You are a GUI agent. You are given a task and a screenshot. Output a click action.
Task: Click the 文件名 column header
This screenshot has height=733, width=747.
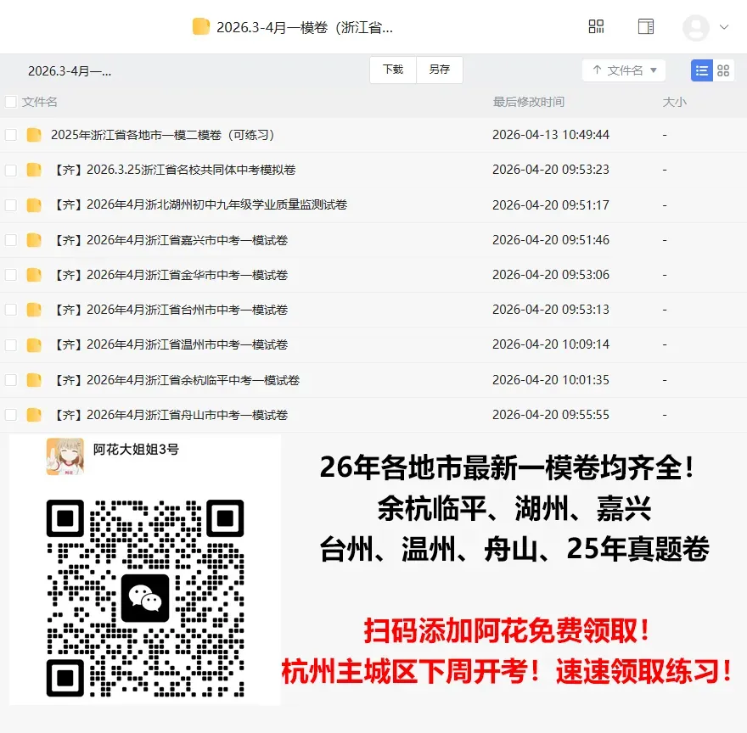click(x=40, y=102)
